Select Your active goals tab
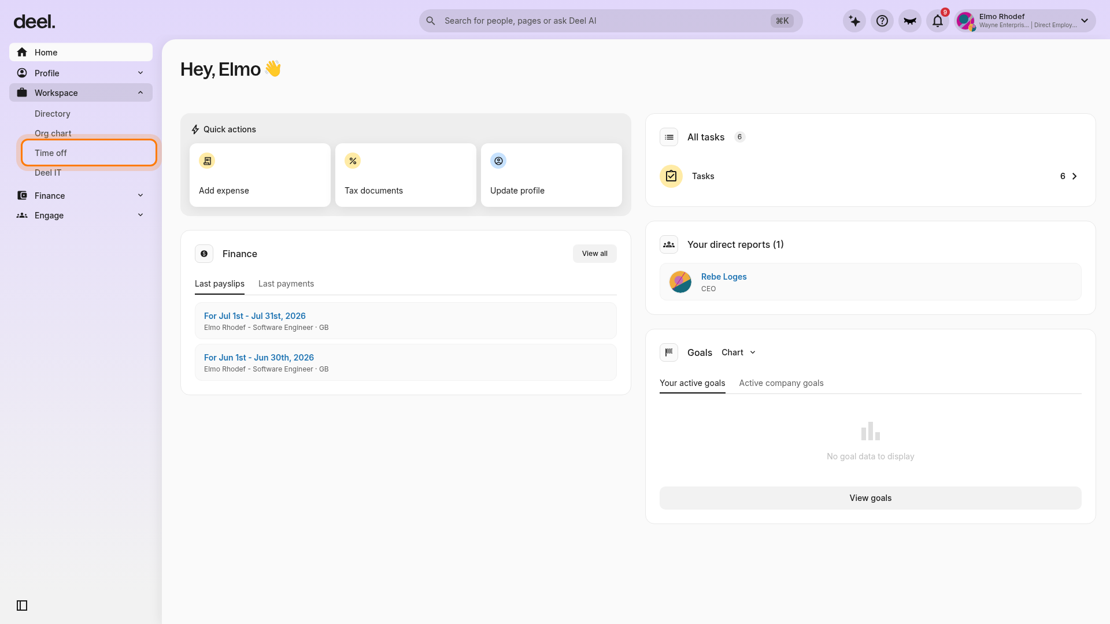Viewport: 1110px width, 624px height. [x=693, y=383]
